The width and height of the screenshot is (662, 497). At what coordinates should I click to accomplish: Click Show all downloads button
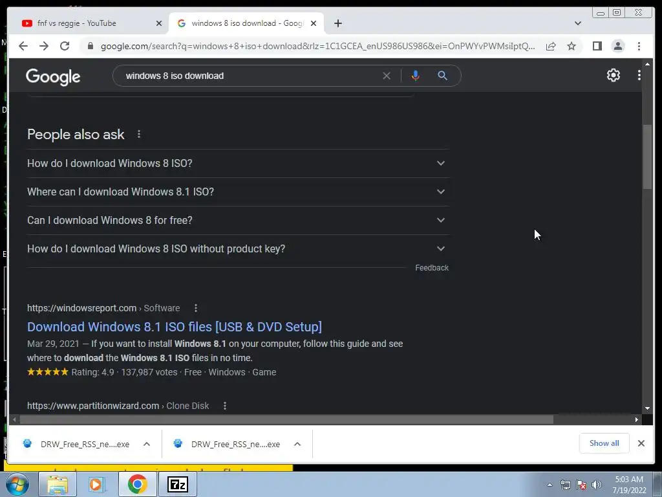coord(604,443)
